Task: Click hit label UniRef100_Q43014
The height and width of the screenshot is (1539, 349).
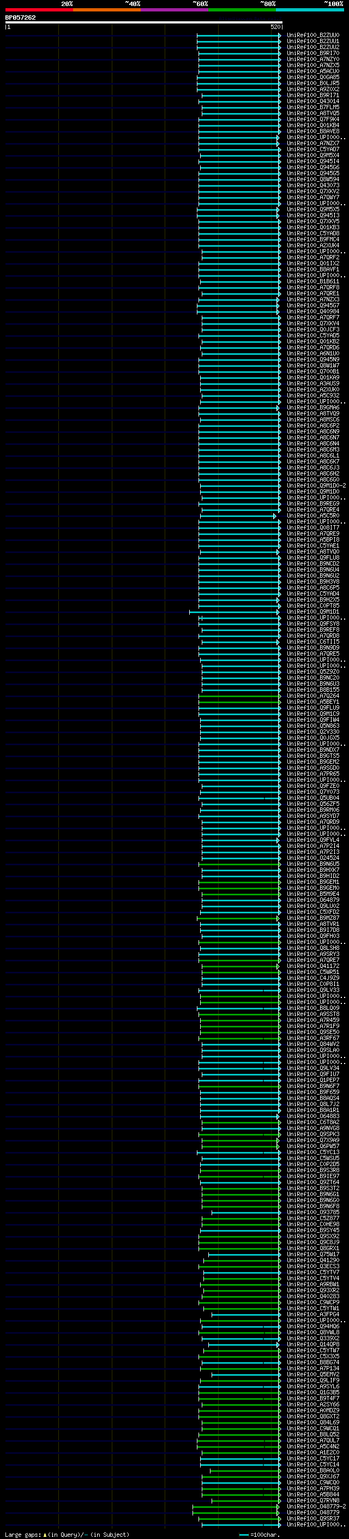Action: (x=312, y=101)
